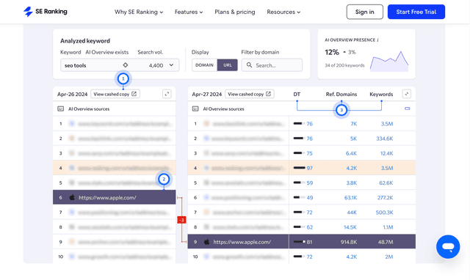This screenshot has width=470, height=280.
Task: Switch display to DOMAIN
Action: 204,65
